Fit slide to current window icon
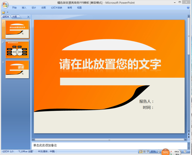192x155 pixels. pos(185,151)
